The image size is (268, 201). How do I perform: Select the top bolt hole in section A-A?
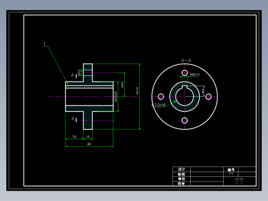tap(185, 73)
